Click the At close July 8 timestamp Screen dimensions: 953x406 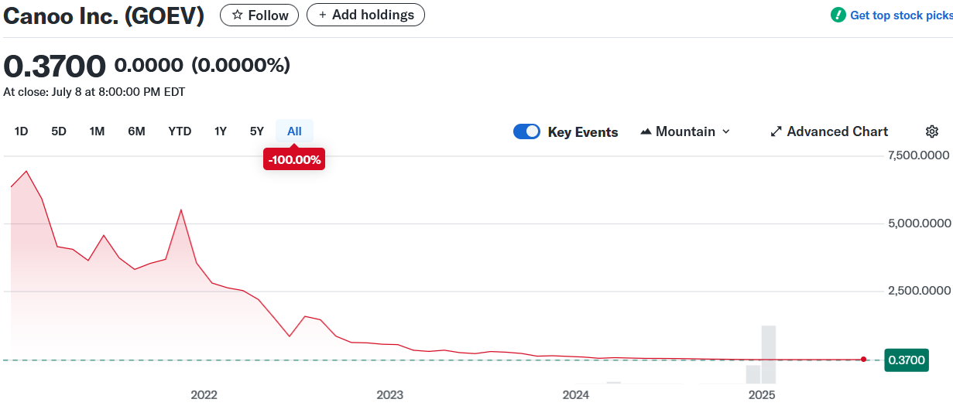(94, 92)
